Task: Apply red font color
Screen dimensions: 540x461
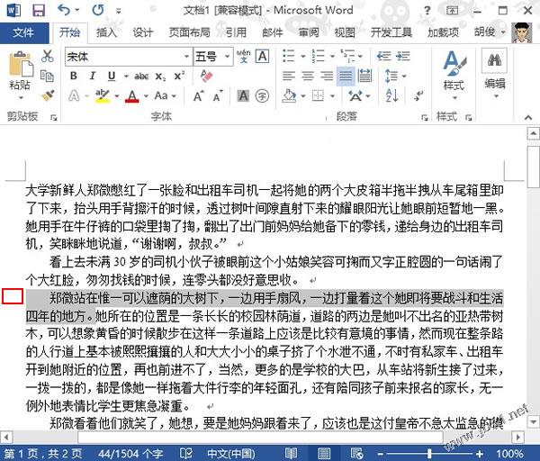Action: 132,96
